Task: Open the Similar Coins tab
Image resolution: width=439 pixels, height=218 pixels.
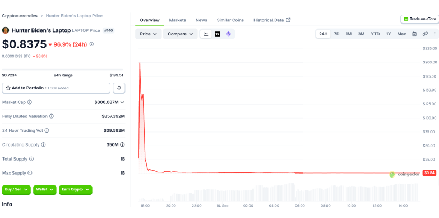Action: tap(230, 20)
